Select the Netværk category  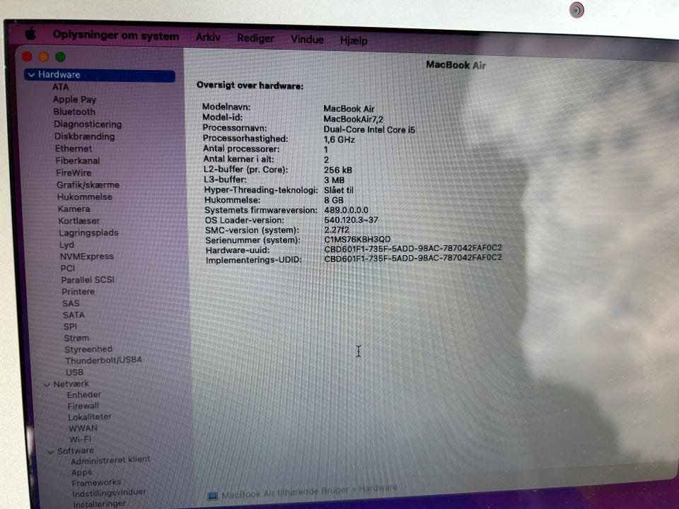click(71, 384)
